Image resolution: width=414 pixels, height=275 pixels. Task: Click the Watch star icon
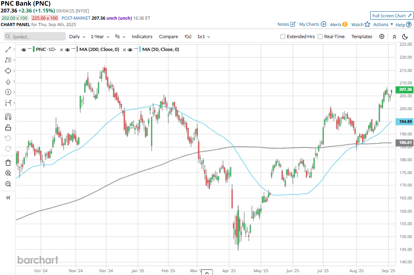pos(367,24)
